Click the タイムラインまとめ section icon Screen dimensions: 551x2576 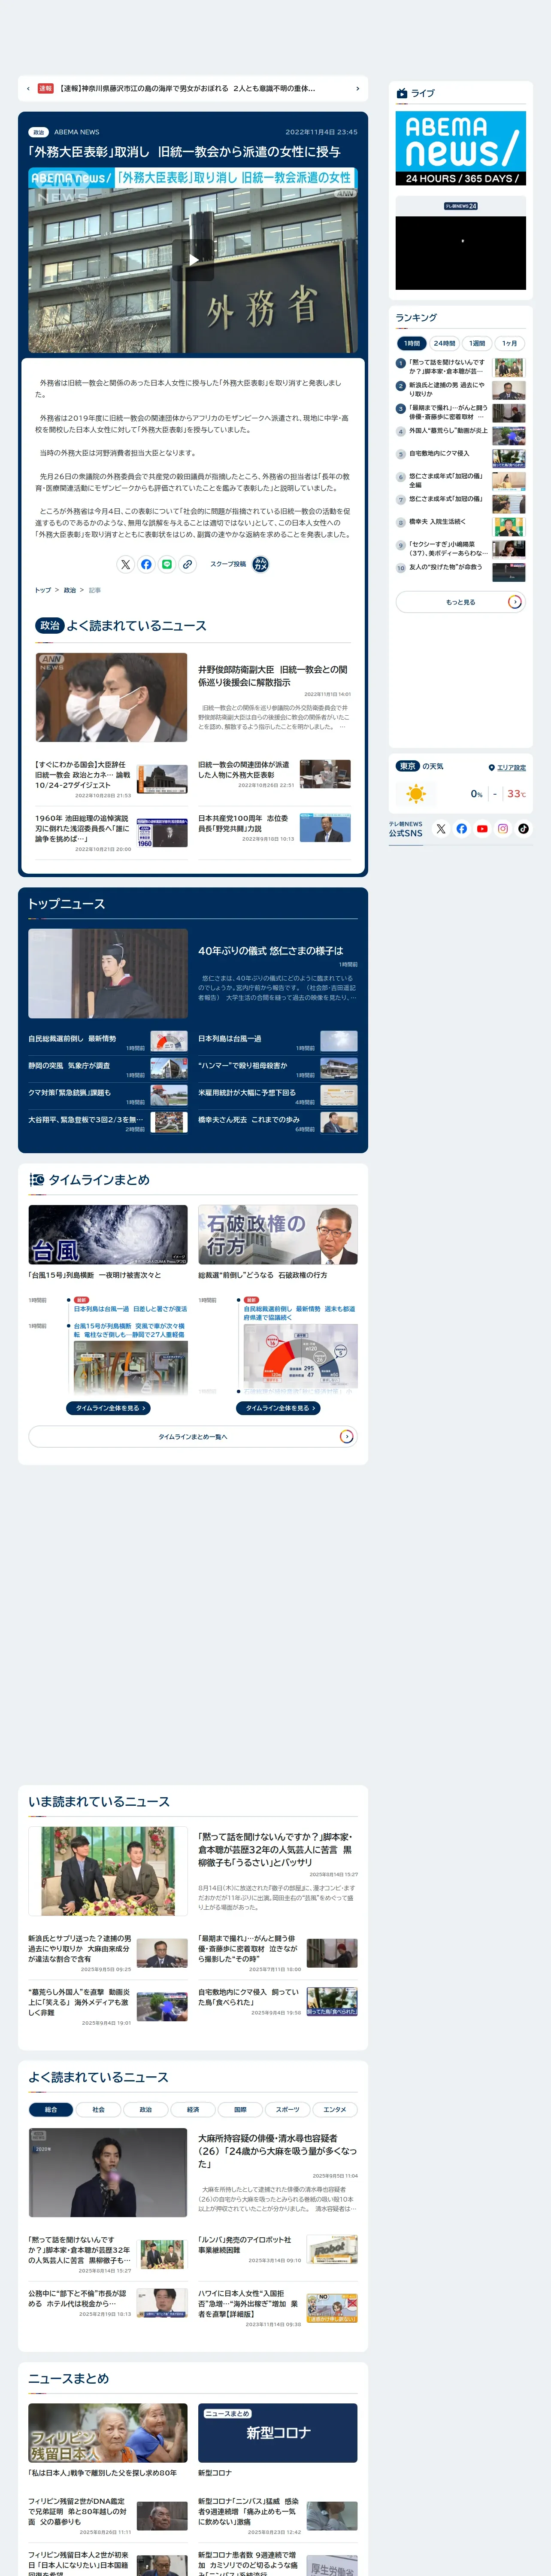[37, 1180]
